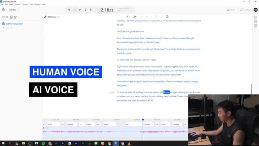Expand the chevron next to Edit Media

[58, 17]
